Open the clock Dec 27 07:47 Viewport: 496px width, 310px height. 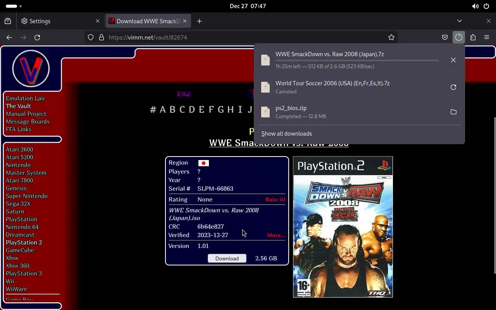248,6
